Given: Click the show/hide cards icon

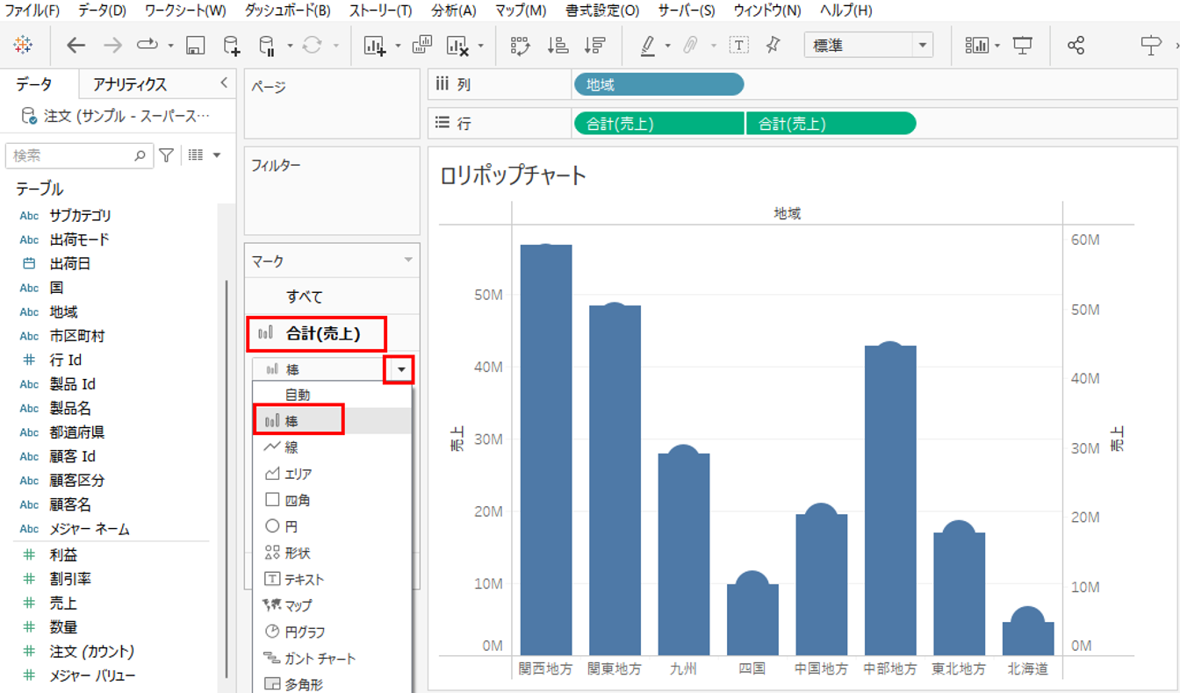Looking at the screenshot, I should (976, 46).
